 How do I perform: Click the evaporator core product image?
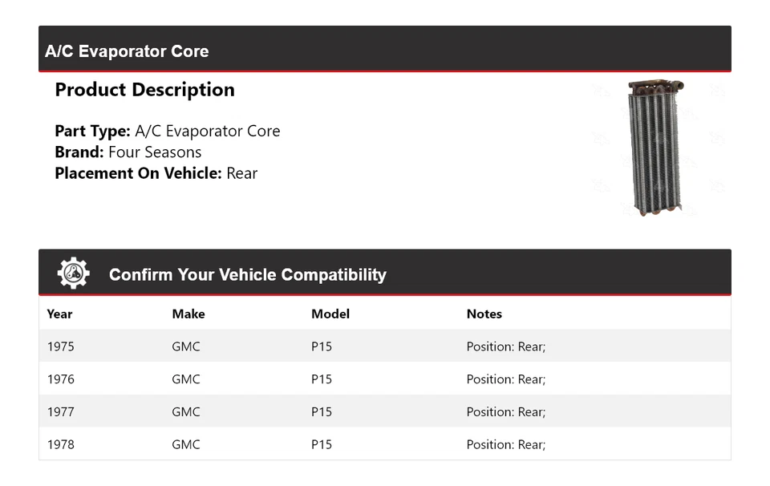[x=654, y=148]
